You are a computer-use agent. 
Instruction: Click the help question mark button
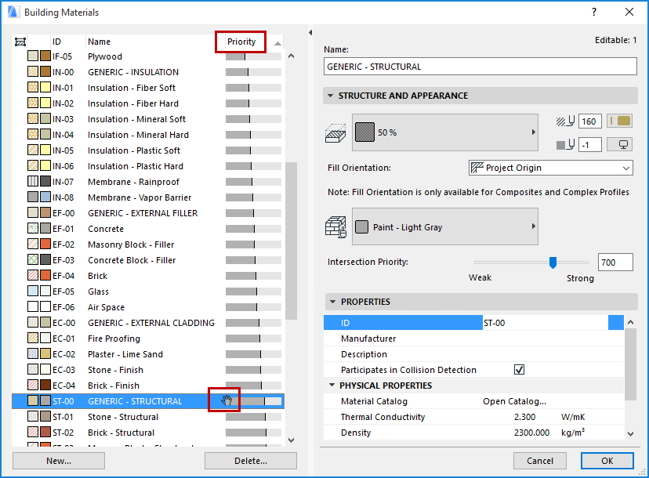(594, 12)
